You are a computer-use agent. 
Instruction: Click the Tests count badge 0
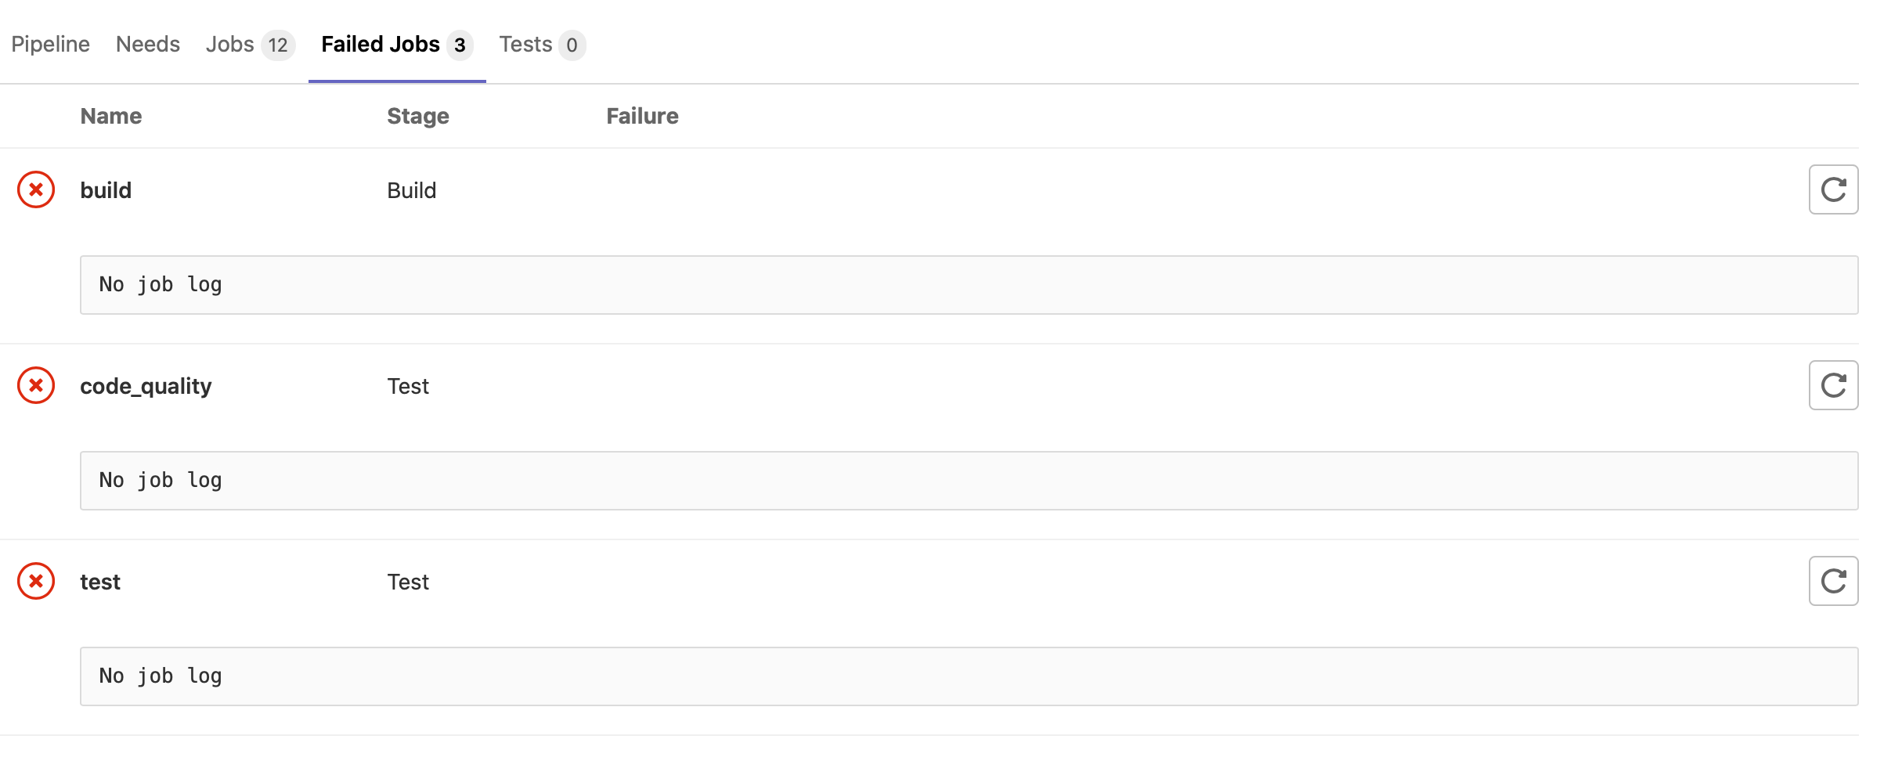tap(572, 45)
